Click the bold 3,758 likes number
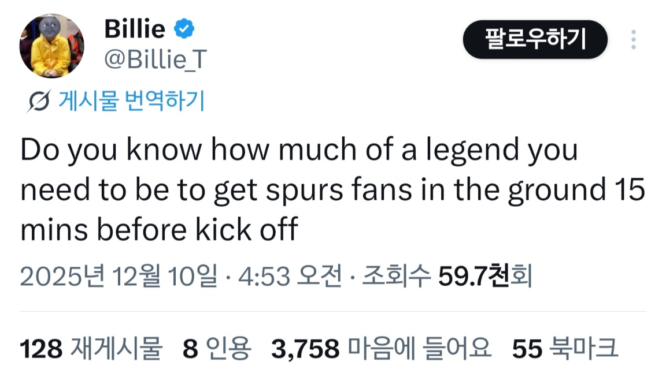666x377 pixels. [305, 348]
